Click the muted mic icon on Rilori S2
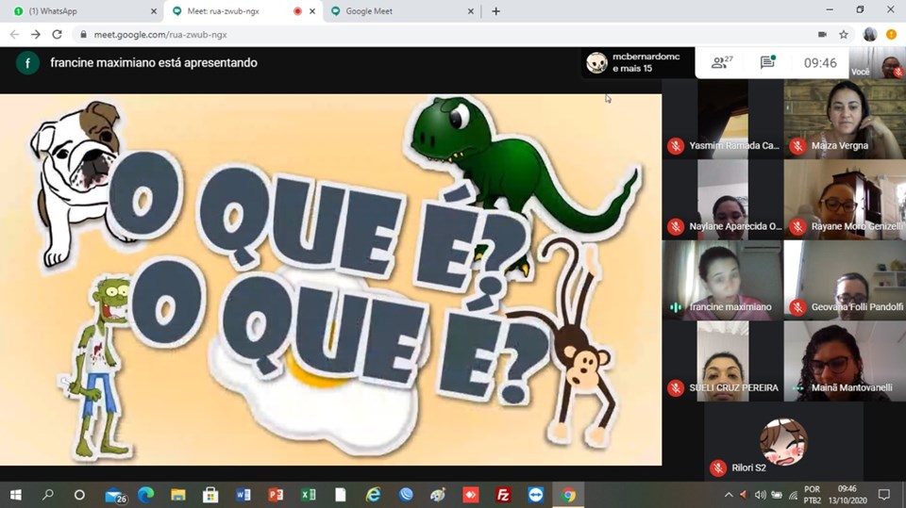 [x=718, y=468]
